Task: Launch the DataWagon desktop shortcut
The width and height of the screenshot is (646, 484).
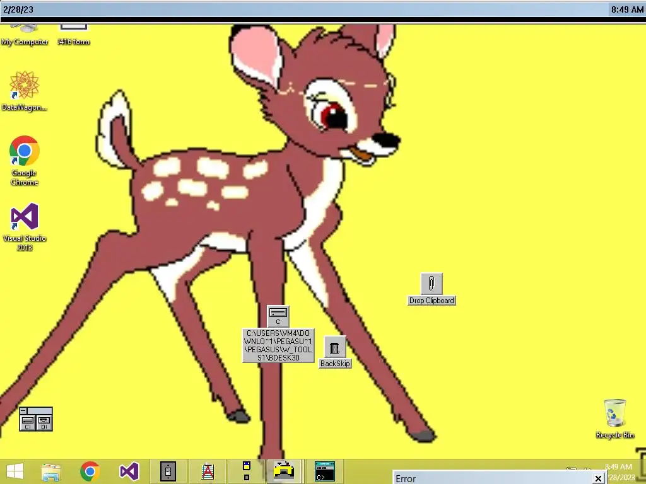Action: (x=25, y=91)
